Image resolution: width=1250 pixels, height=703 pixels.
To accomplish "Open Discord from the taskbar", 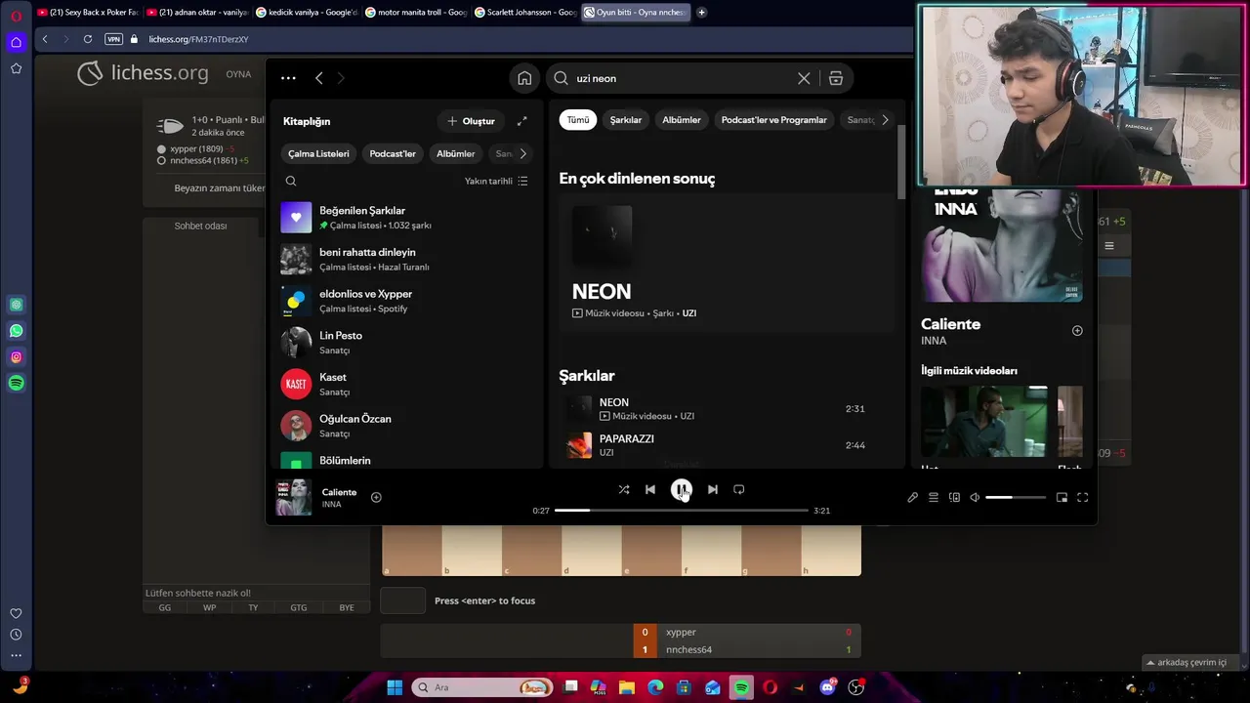I will [828, 687].
